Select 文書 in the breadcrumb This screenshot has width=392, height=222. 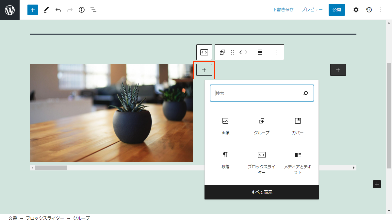(x=13, y=218)
